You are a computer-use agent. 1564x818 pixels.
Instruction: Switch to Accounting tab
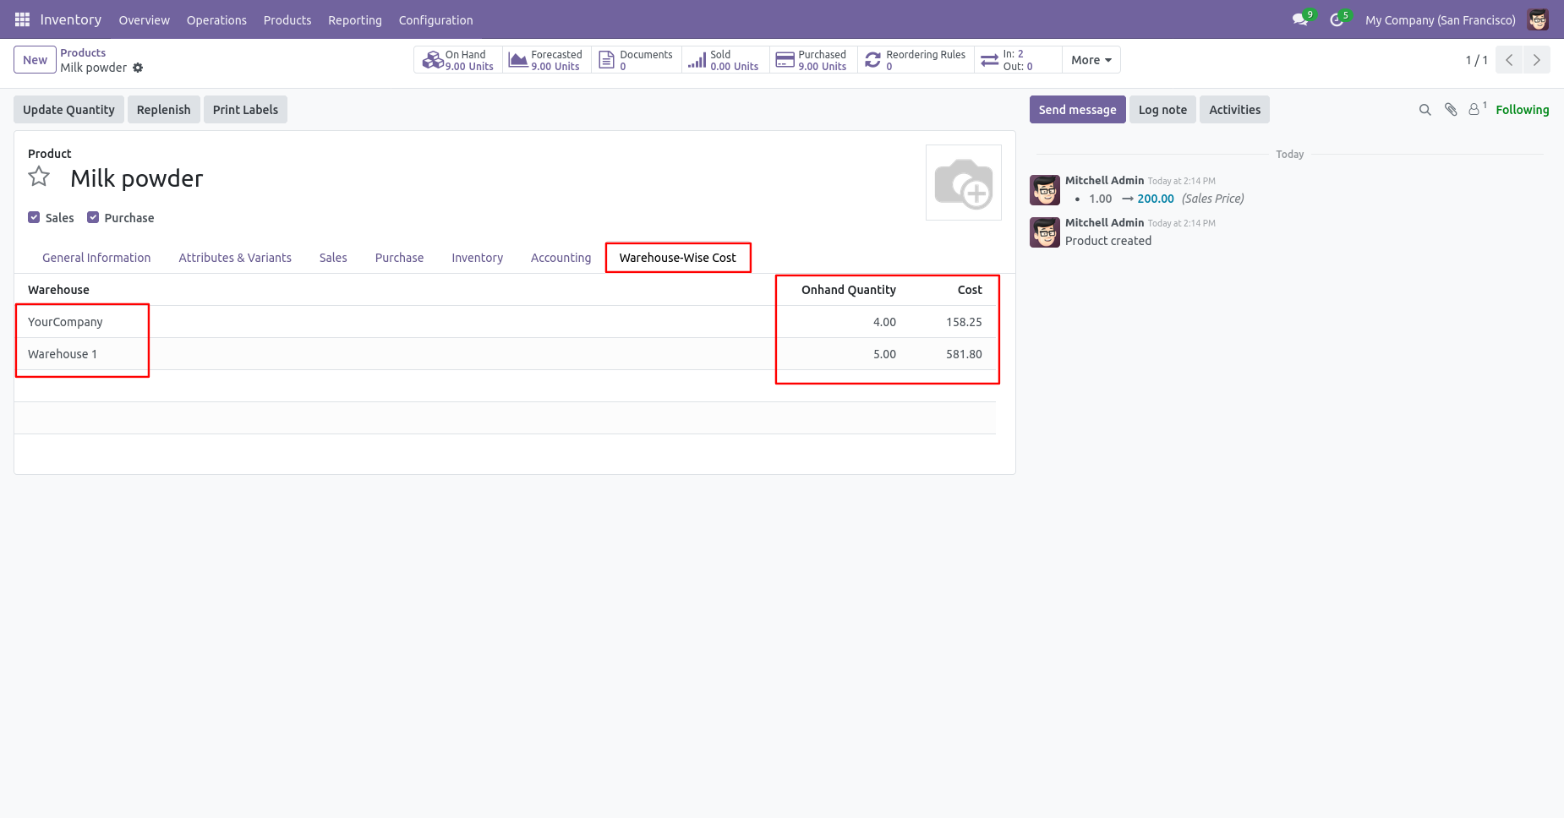tap(561, 258)
